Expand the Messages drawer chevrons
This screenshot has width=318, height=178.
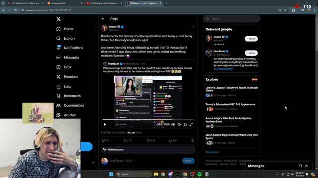click(x=306, y=166)
